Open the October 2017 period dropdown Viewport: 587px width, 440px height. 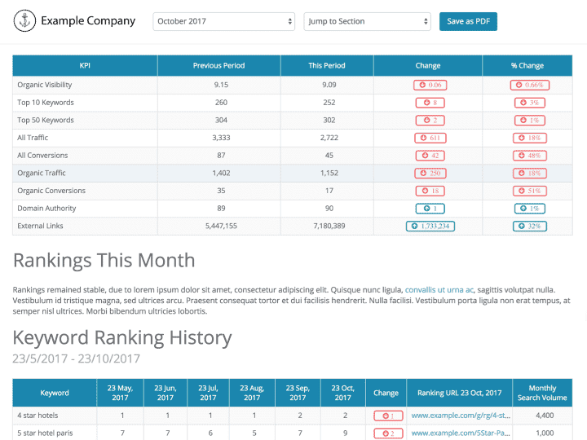pyautogui.click(x=224, y=21)
